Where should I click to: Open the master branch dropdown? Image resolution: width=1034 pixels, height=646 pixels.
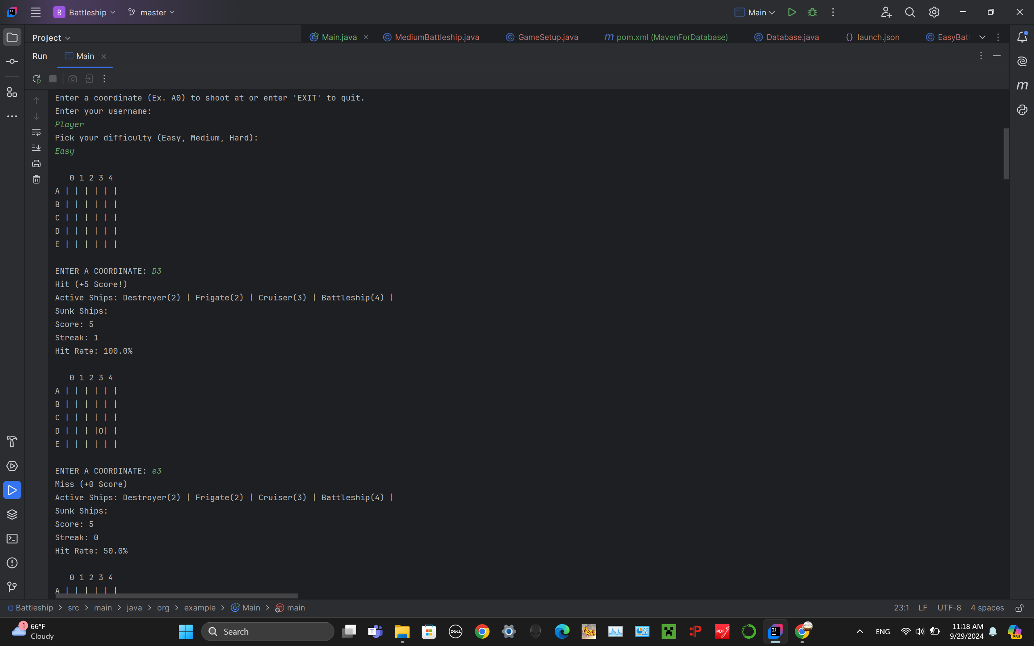(x=152, y=13)
